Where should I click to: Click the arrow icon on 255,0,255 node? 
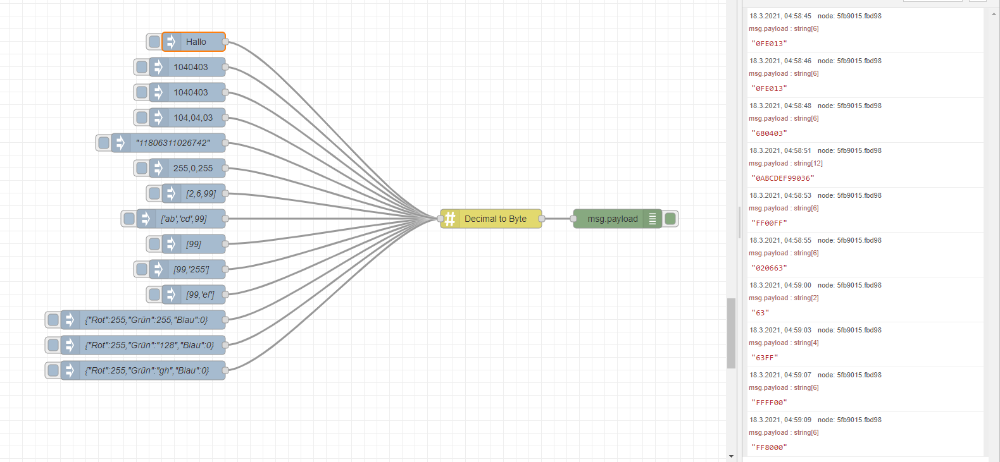158,168
